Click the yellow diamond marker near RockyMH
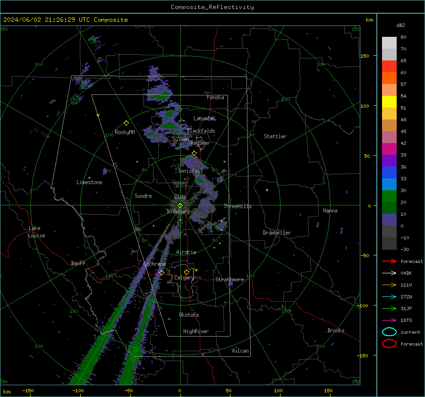The width and height of the screenshot is (425, 397). (x=126, y=123)
